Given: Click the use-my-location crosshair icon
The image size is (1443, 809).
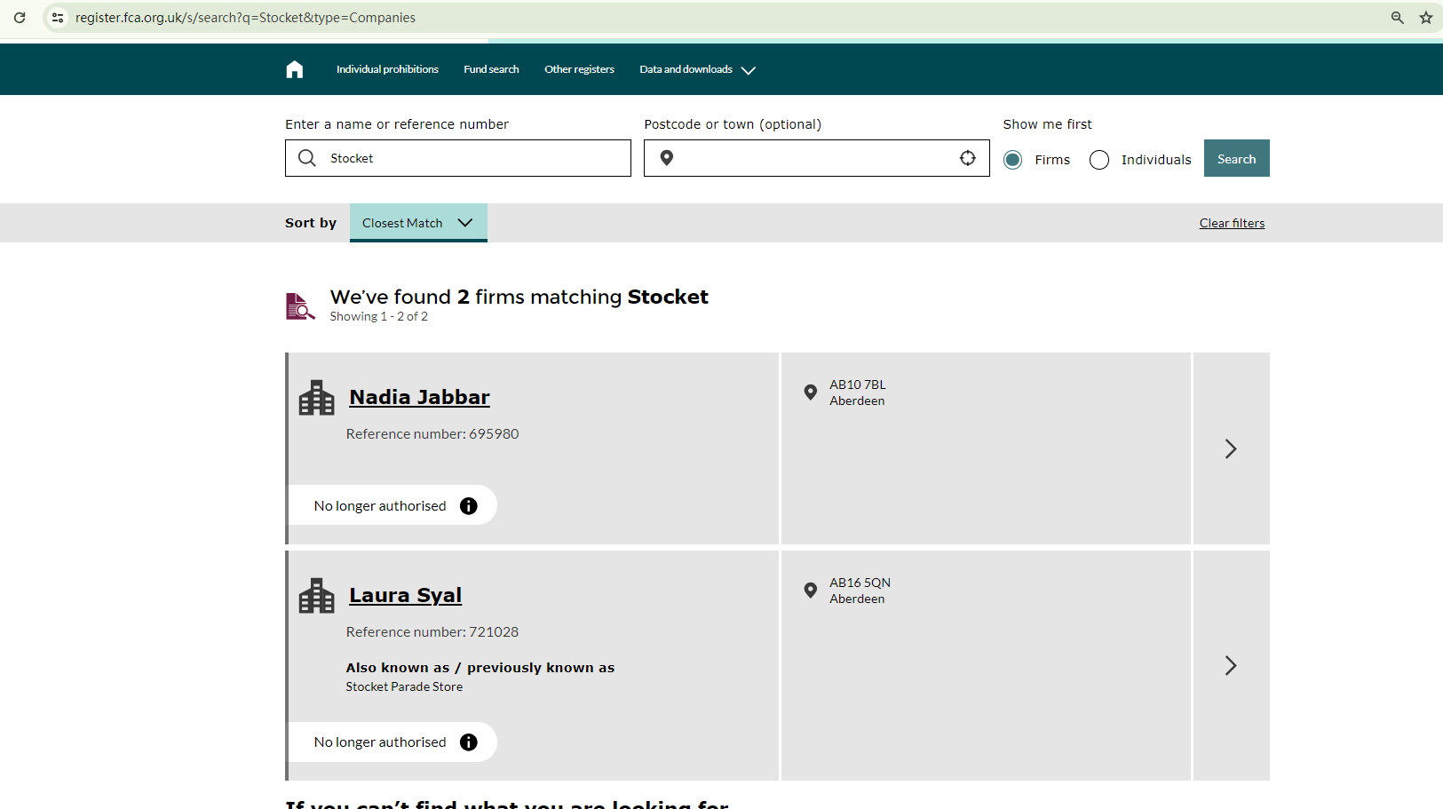Looking at the screenshot, I should [x=967, y=158].
